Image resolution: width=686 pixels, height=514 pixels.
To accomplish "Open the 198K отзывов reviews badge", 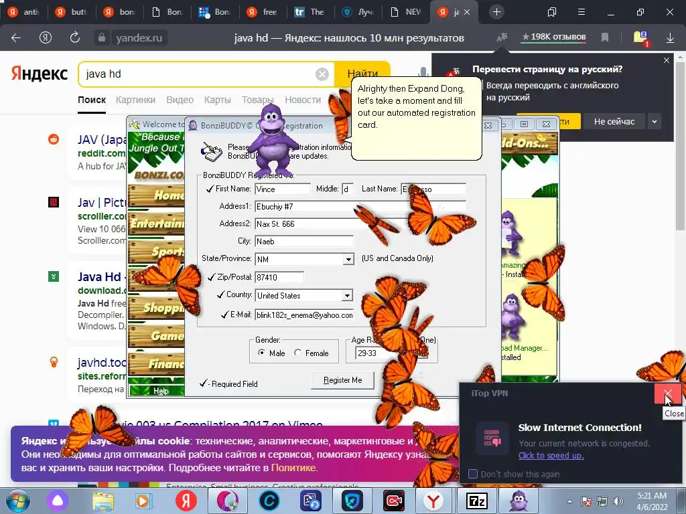I will [553, 37].
